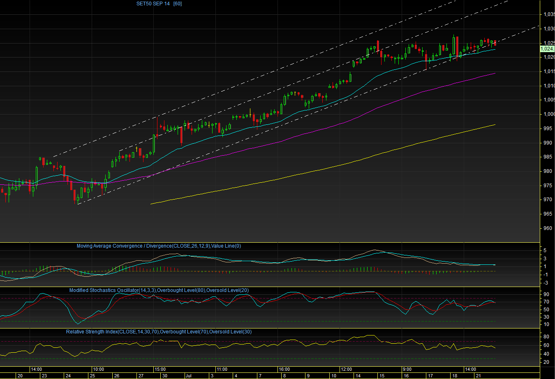Click the 11:00 time axis label
Image resolution: width=555 pixels, height=379 pixels.
222,369
